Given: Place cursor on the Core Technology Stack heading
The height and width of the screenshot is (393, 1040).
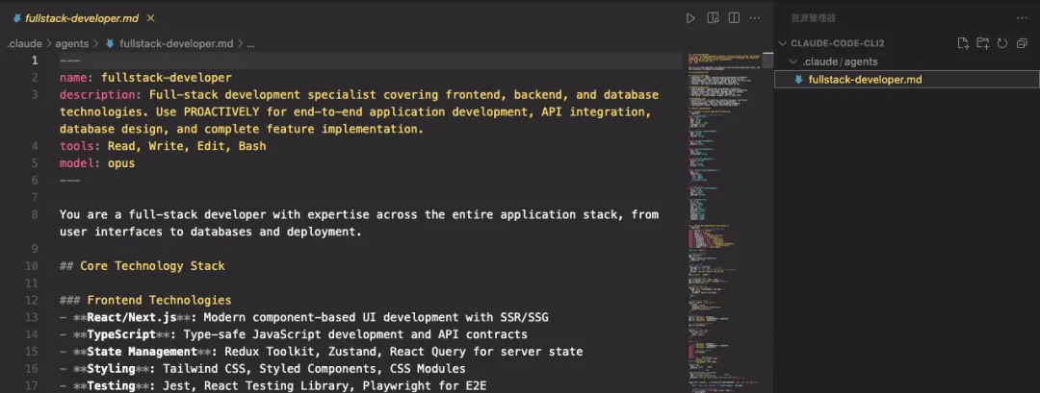Looking at the screenshot, I should (152, 265).
